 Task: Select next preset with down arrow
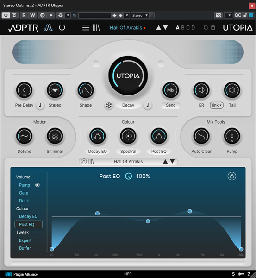click(165, 27)
